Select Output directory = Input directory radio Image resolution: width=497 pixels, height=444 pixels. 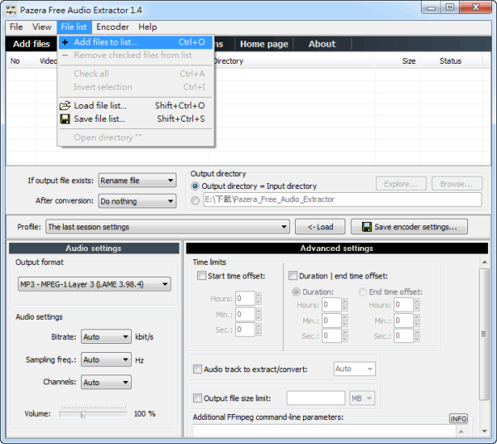point(195,186)
